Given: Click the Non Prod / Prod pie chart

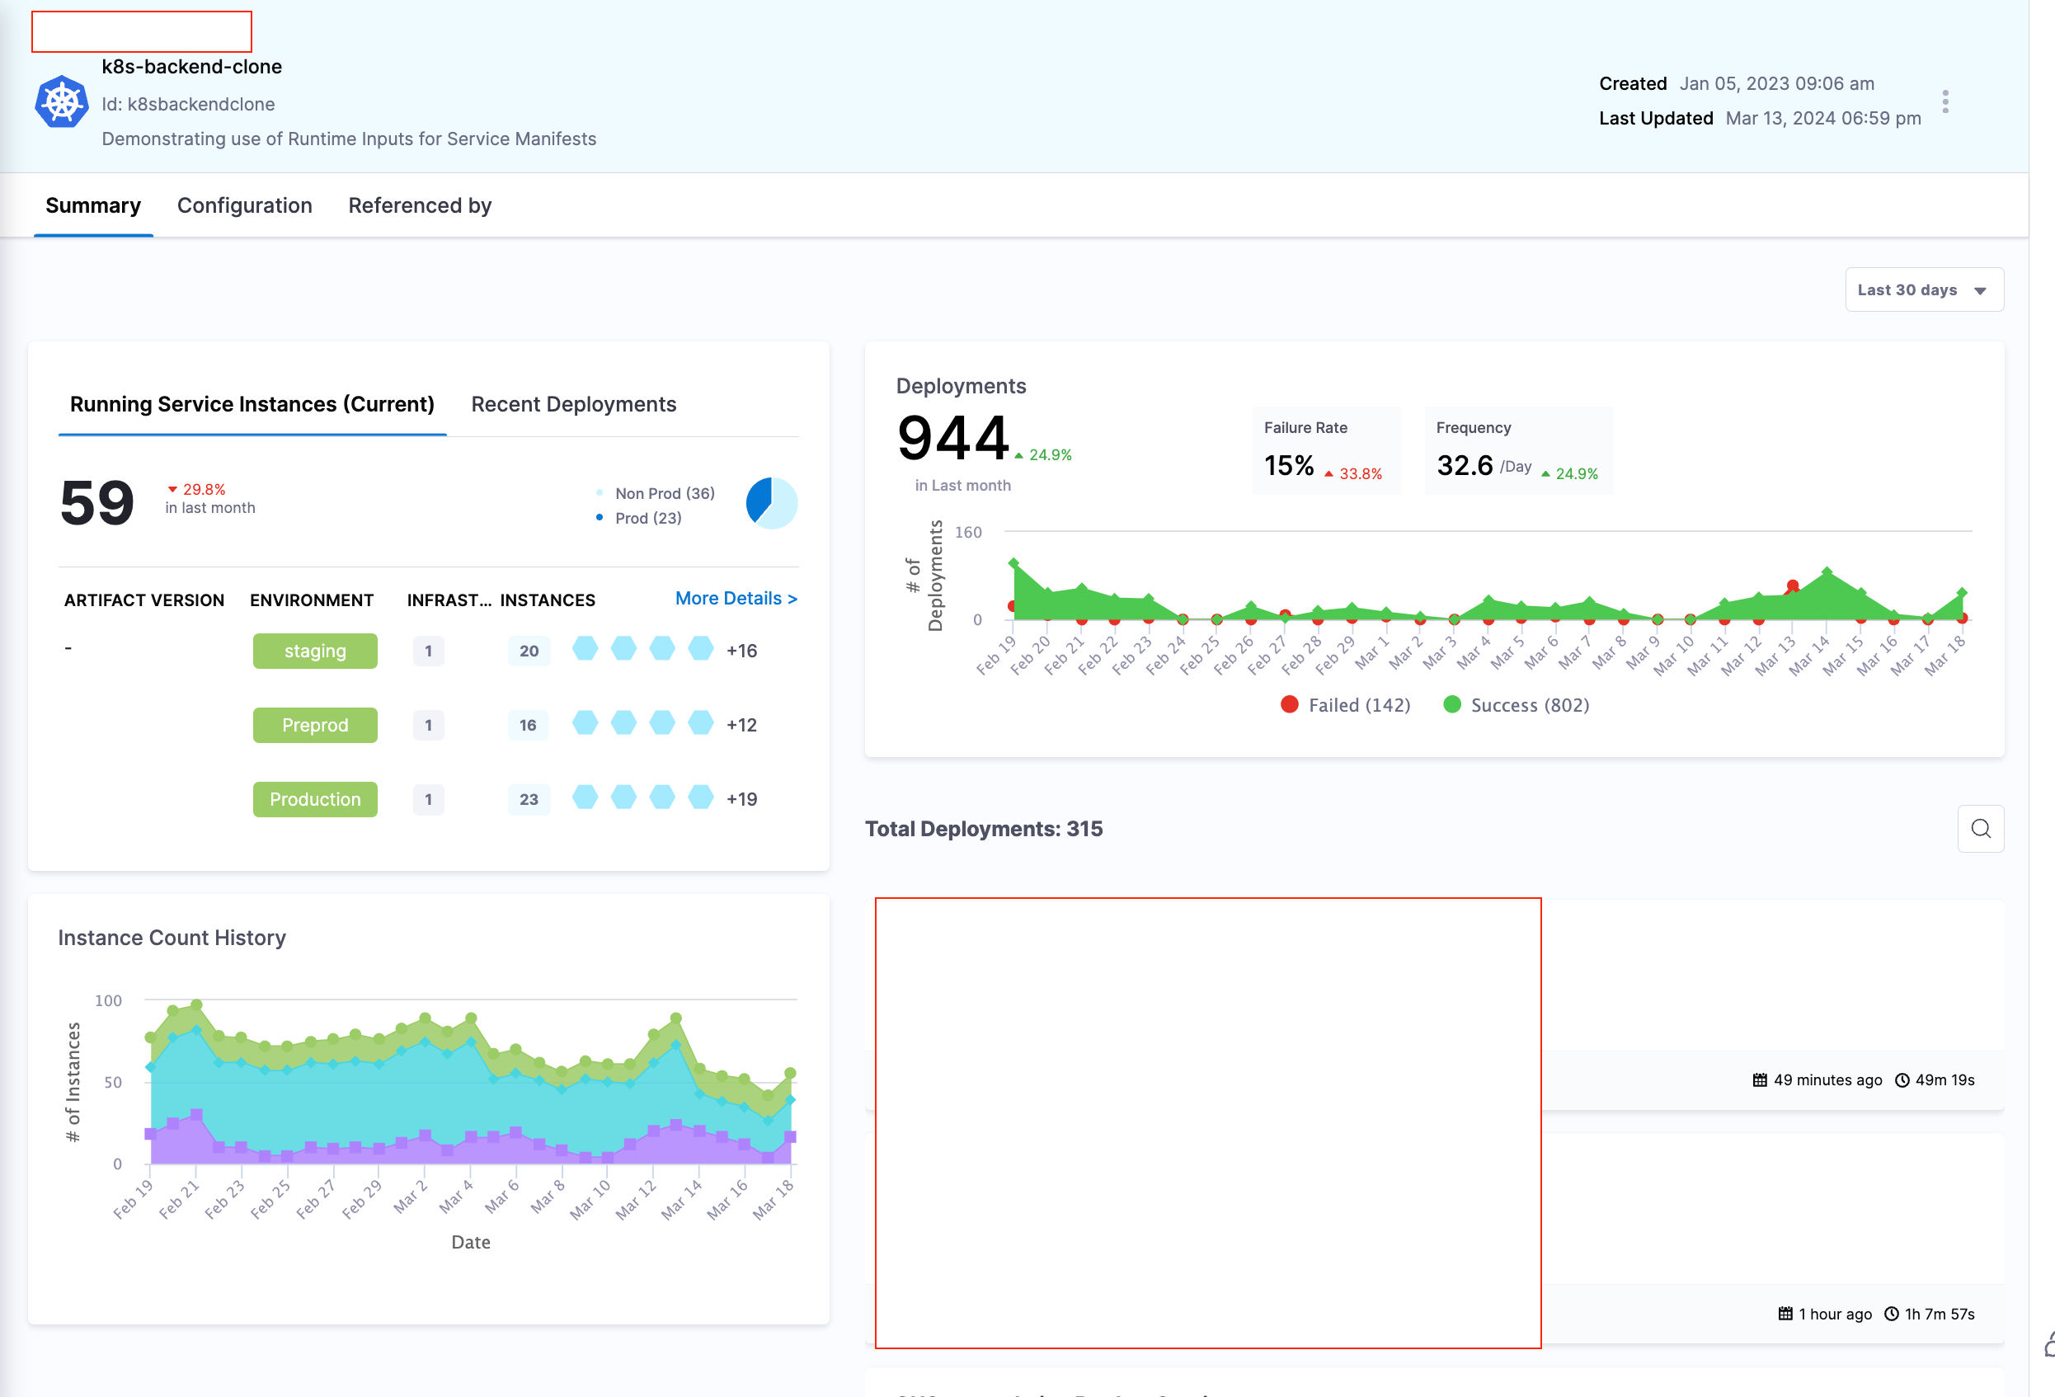Looking at the screenshot, I should [772, 503].
